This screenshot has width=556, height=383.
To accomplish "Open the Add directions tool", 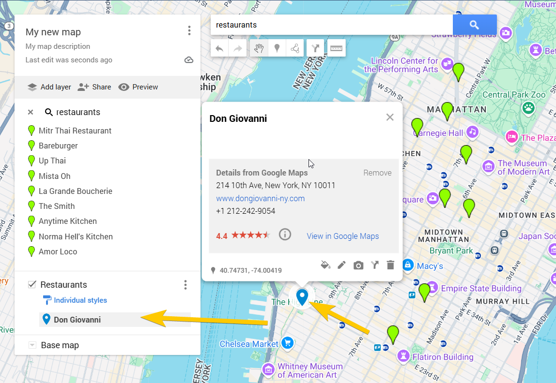I will [x=315, y=48].
